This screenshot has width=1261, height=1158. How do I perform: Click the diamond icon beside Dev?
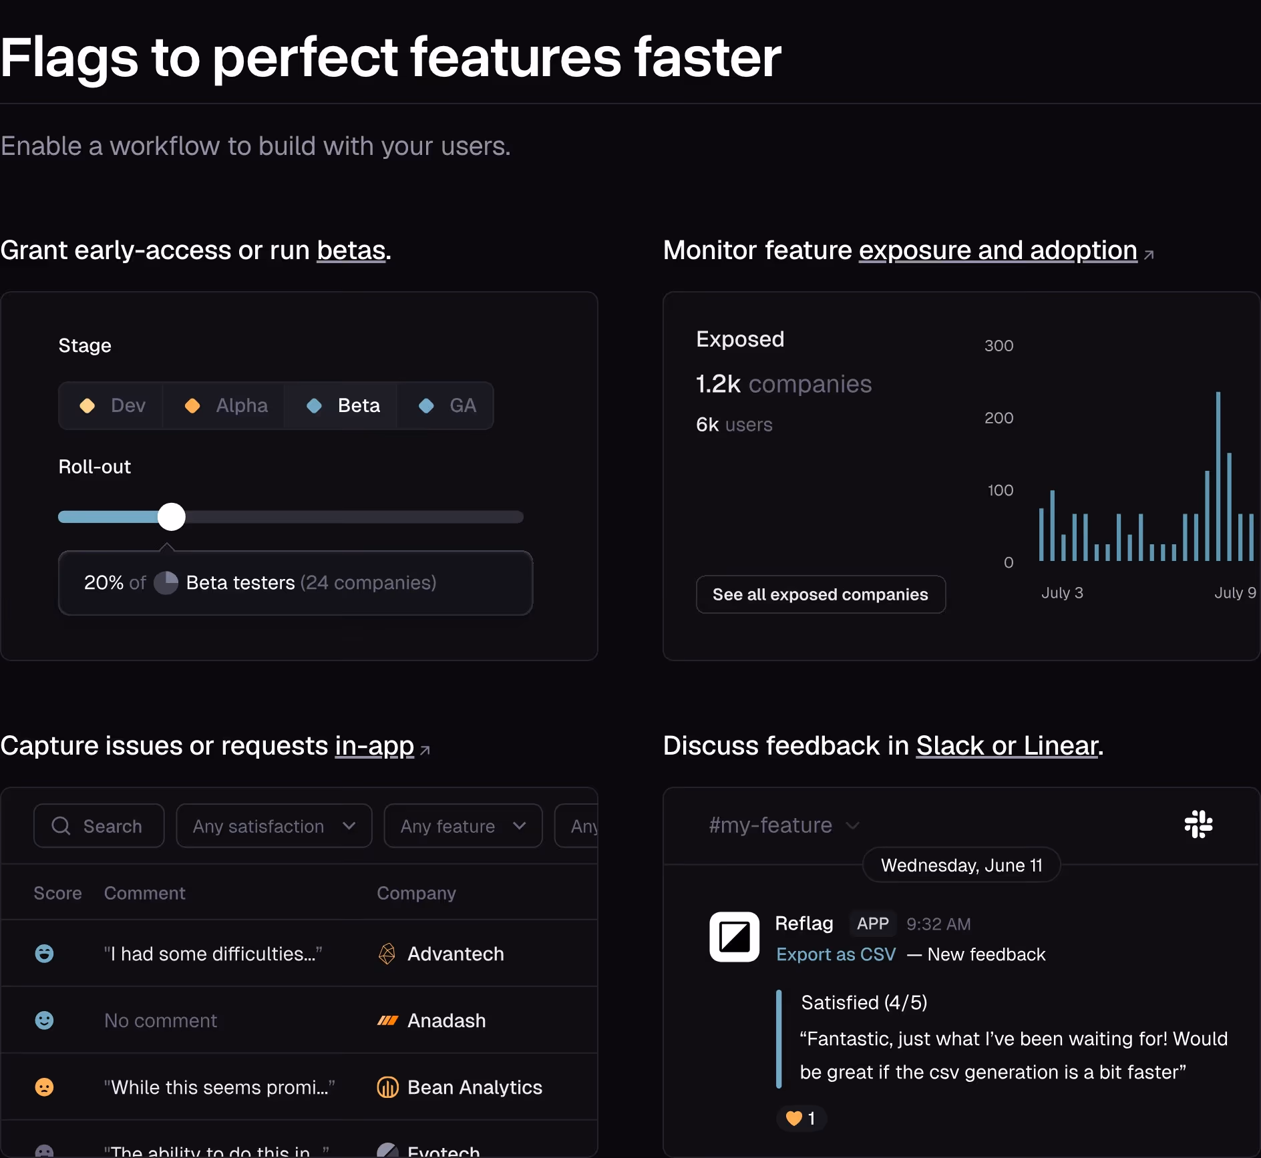click(x=87, y=405)
